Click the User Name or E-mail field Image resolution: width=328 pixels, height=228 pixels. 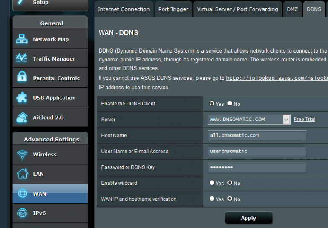click(x=257, y=151)
